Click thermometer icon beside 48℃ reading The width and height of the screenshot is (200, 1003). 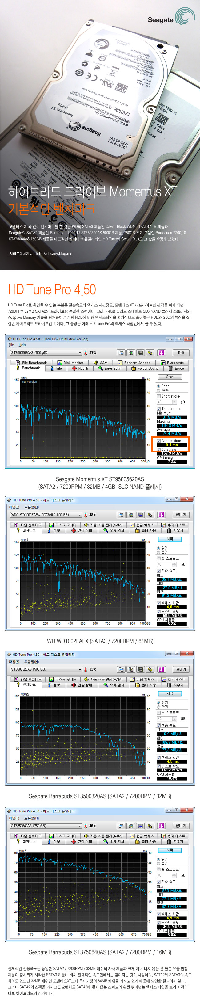tap(86, 515)
